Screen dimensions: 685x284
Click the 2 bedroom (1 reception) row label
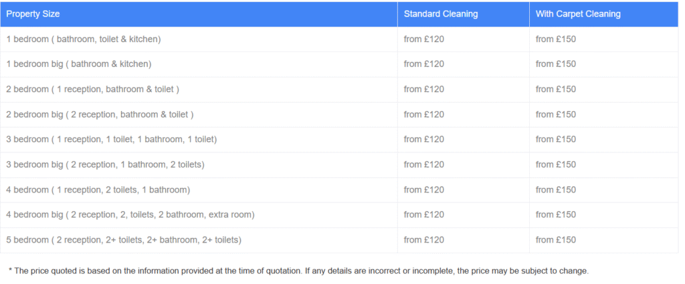tap(93, 90)
